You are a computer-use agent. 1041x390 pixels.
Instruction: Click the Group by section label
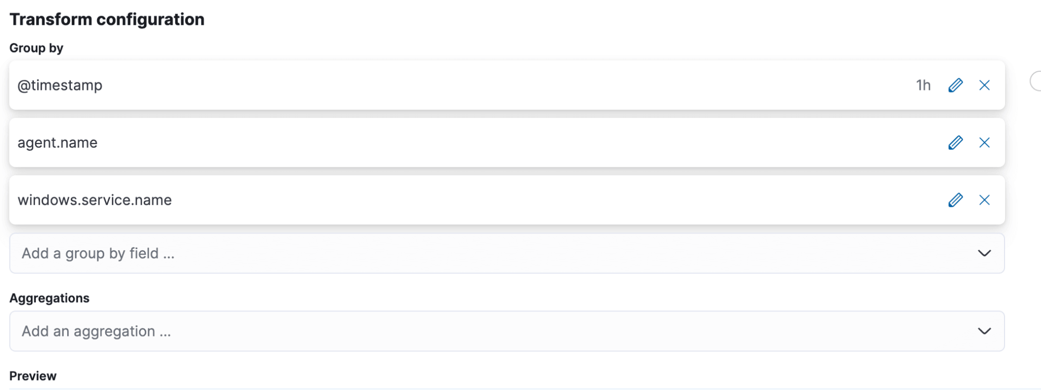[x=36, y=48]
